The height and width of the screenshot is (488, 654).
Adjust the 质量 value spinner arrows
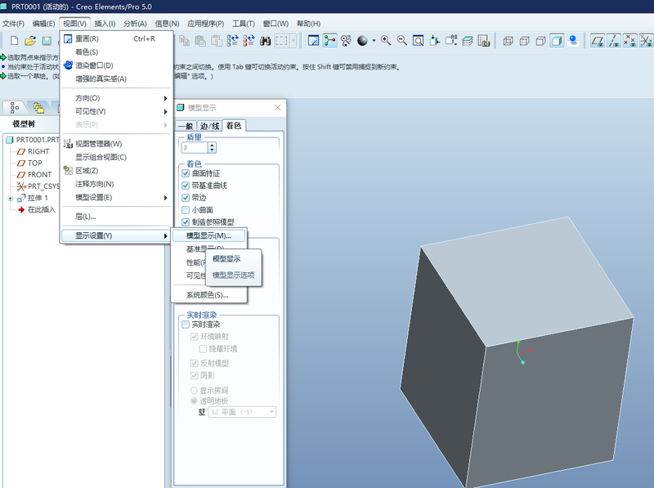click(212, 147)
